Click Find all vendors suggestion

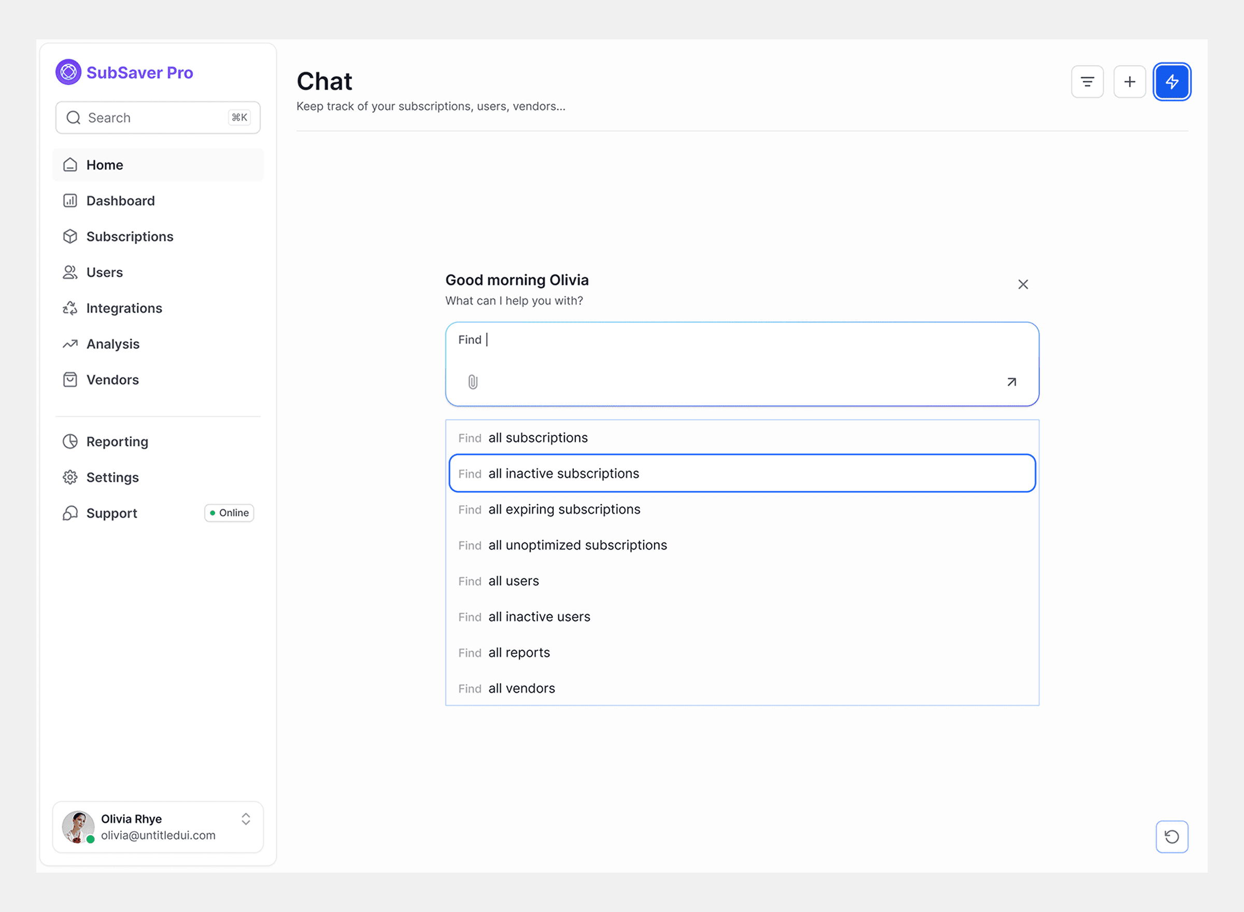click(x=521, y=689)
